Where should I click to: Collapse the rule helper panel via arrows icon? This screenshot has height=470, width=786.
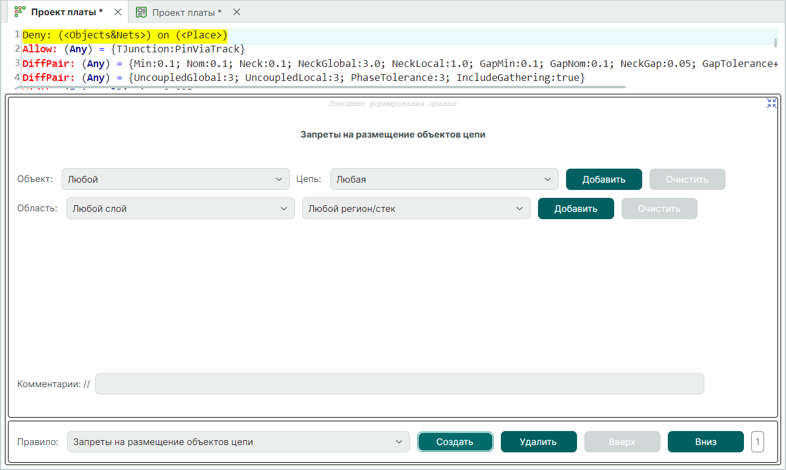click(771, 103)
